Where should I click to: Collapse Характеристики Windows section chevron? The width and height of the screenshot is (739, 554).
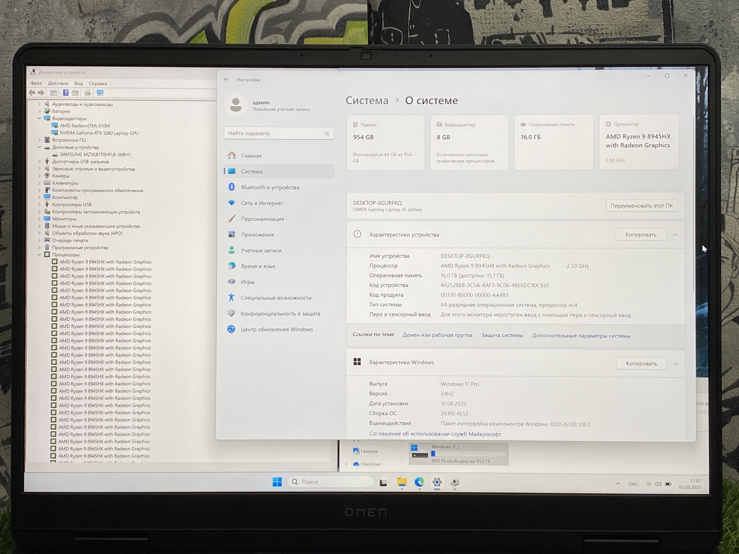675,364
